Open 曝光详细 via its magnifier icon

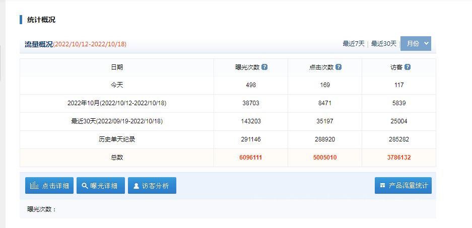85,185
